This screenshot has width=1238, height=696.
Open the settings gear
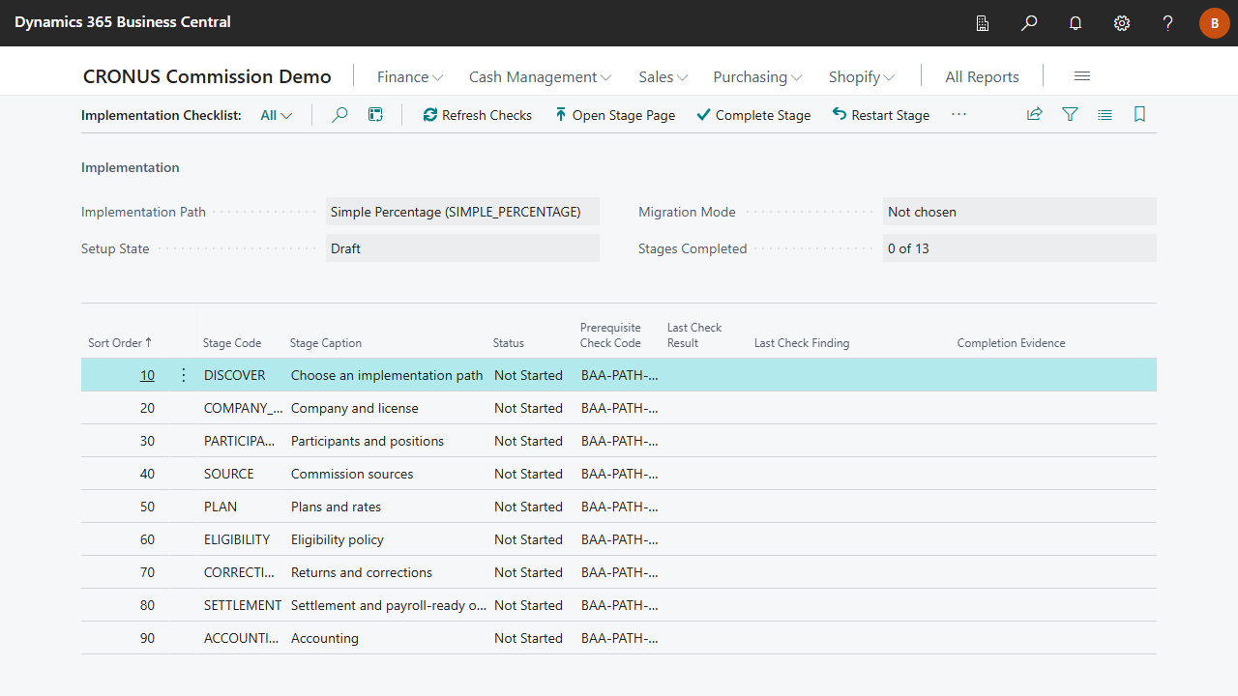[1122, 23]
